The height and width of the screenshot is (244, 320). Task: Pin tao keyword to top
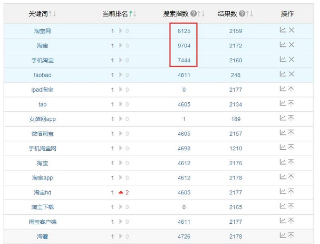pyautogui.click(x=291, y=103)
